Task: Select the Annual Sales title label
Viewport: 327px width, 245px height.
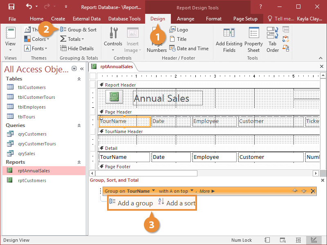Action: pos(168,98)
